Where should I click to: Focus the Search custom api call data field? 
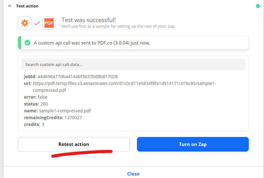(133, 64)
